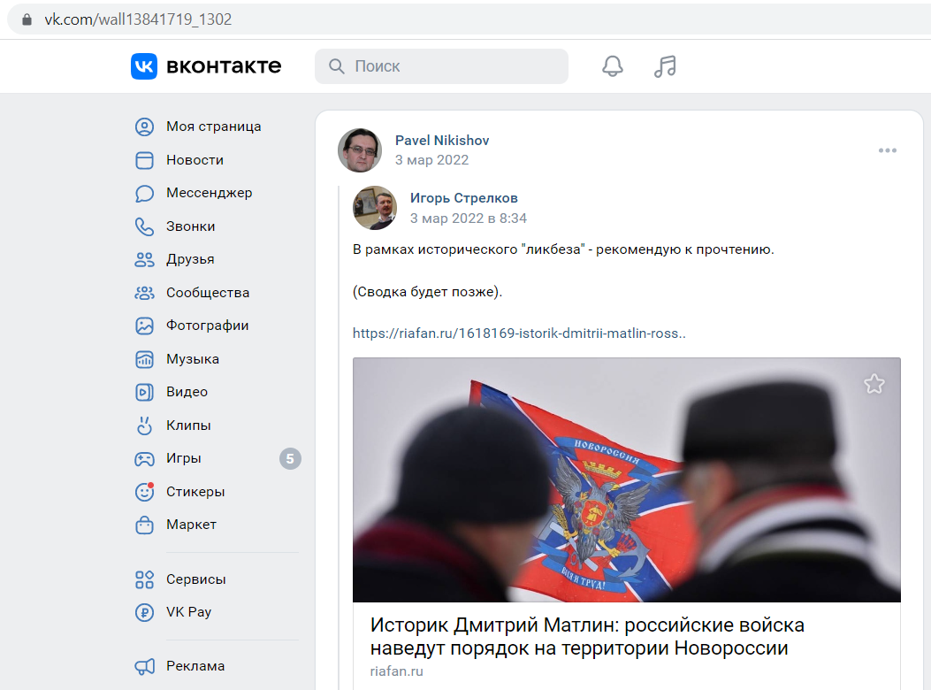The width and height of the screenshot is (931, 690).
Task: Open Фотографии menu item
Action: pos(207,326)
